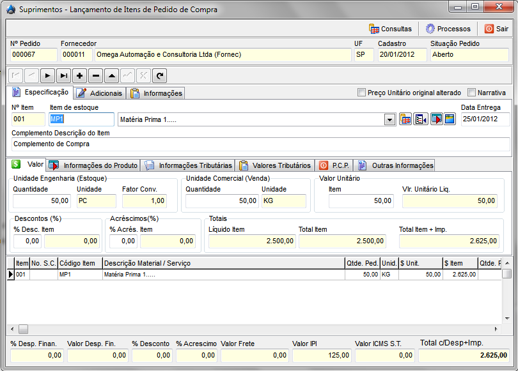The height and width of the screenshot is (371, 518).
Task: Click the next record navigation arrow
Action: coord(48,75)
